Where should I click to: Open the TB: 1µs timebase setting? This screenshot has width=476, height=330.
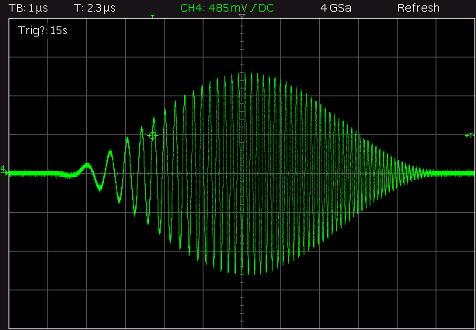point(28,8)
